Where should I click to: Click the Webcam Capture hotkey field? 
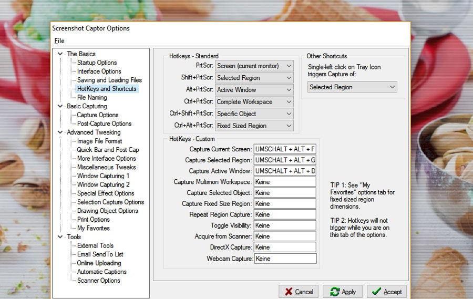285,258
